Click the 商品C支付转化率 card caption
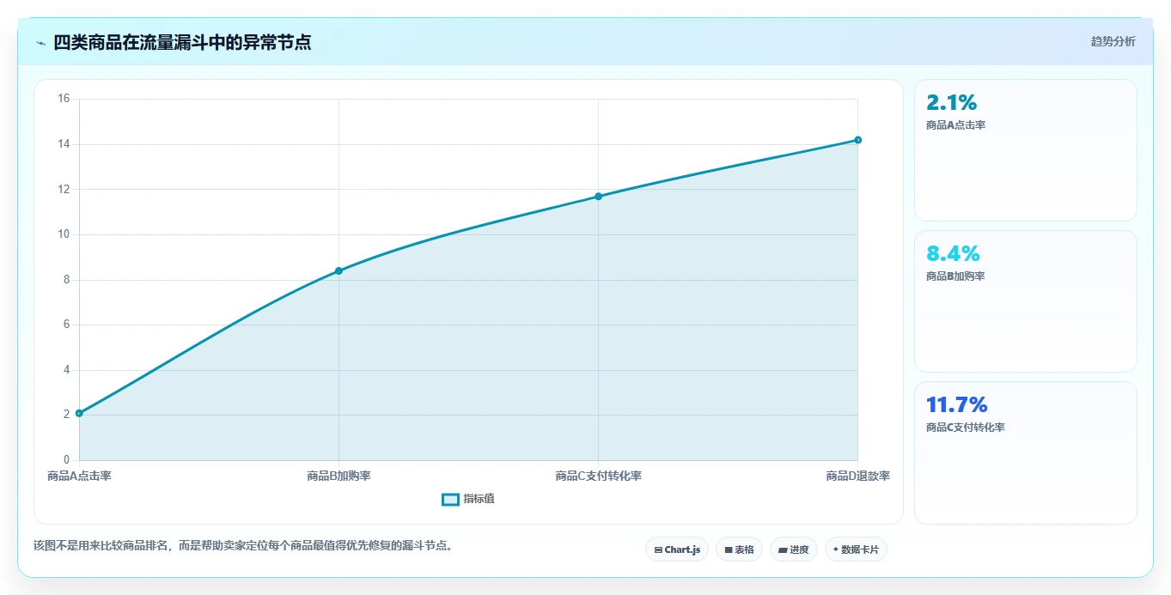 coord(965,428)
